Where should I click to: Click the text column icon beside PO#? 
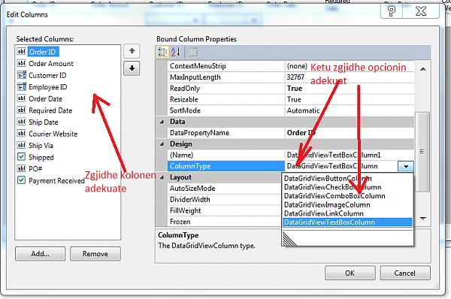pos(22,168)
